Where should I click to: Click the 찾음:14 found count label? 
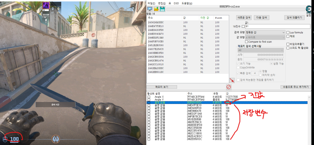coord(151,14)
